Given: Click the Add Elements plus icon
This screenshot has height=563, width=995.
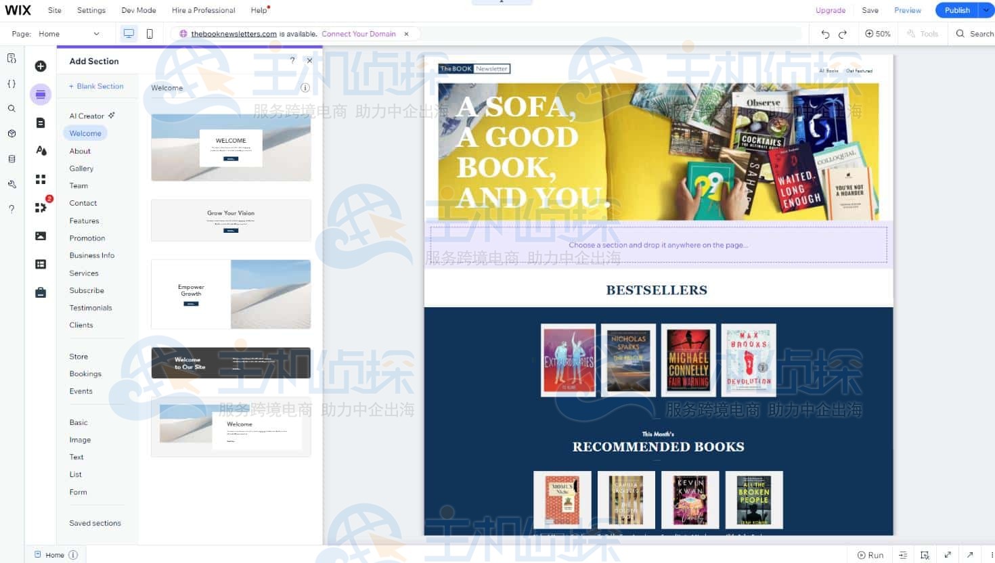Looking at the screenshot, I should click(x=41, y=66).
